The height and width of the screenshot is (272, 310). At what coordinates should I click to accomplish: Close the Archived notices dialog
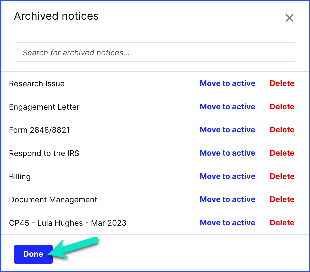289,18
